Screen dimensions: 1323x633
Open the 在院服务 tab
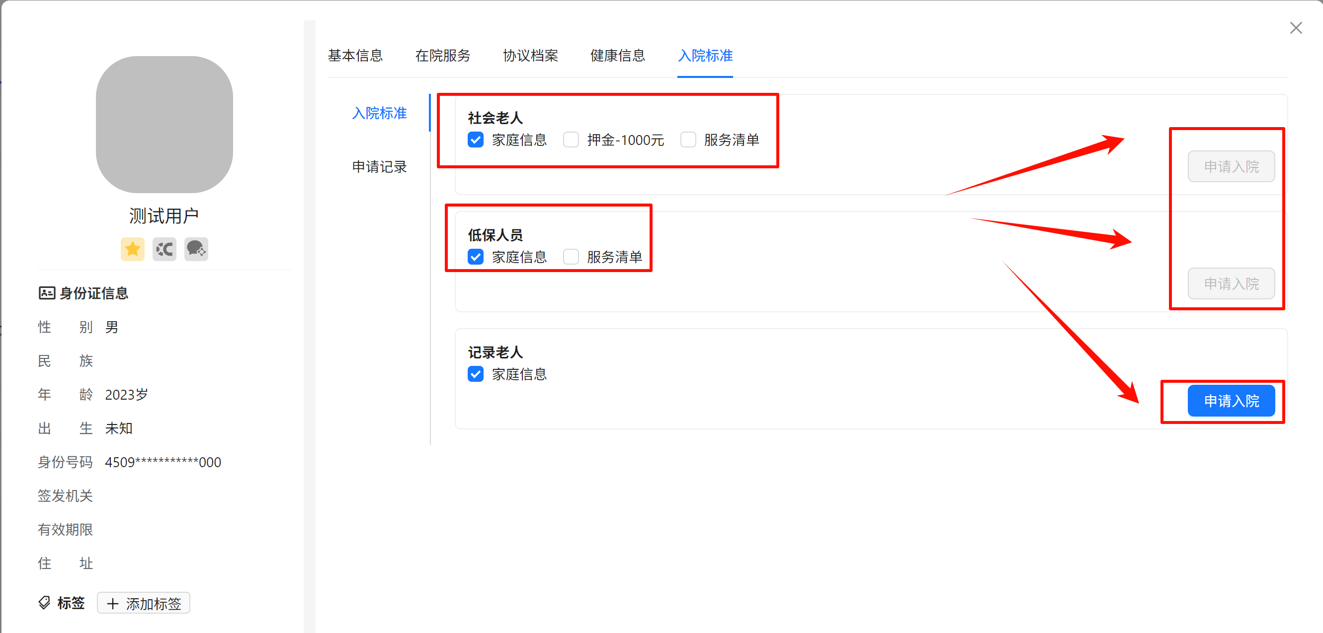tap(443, 56)
